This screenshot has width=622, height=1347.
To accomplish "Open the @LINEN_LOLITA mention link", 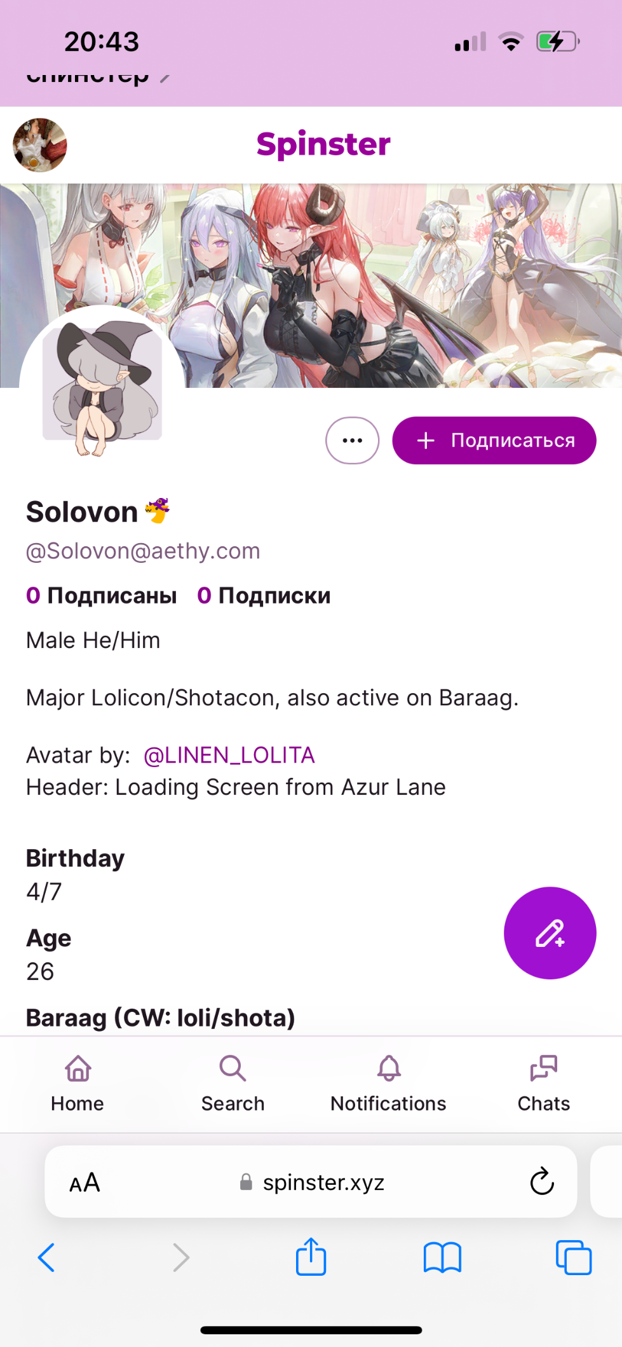I will [229, 755].
